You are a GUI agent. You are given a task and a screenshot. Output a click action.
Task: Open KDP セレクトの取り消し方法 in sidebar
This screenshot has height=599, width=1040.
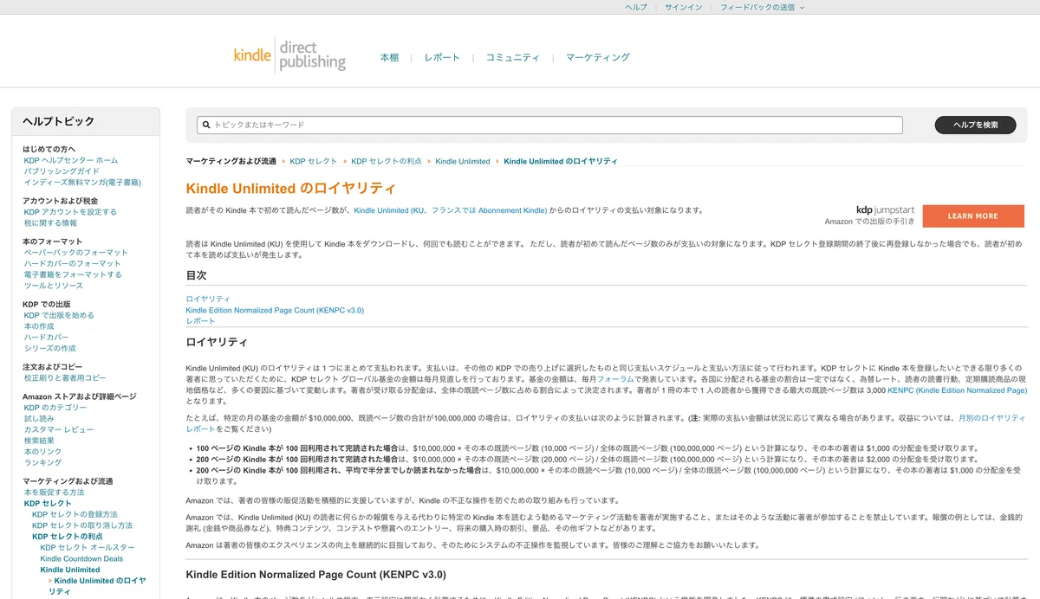82,525
